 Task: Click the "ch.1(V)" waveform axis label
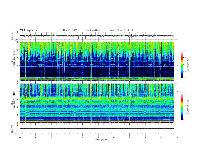[12, 36]
